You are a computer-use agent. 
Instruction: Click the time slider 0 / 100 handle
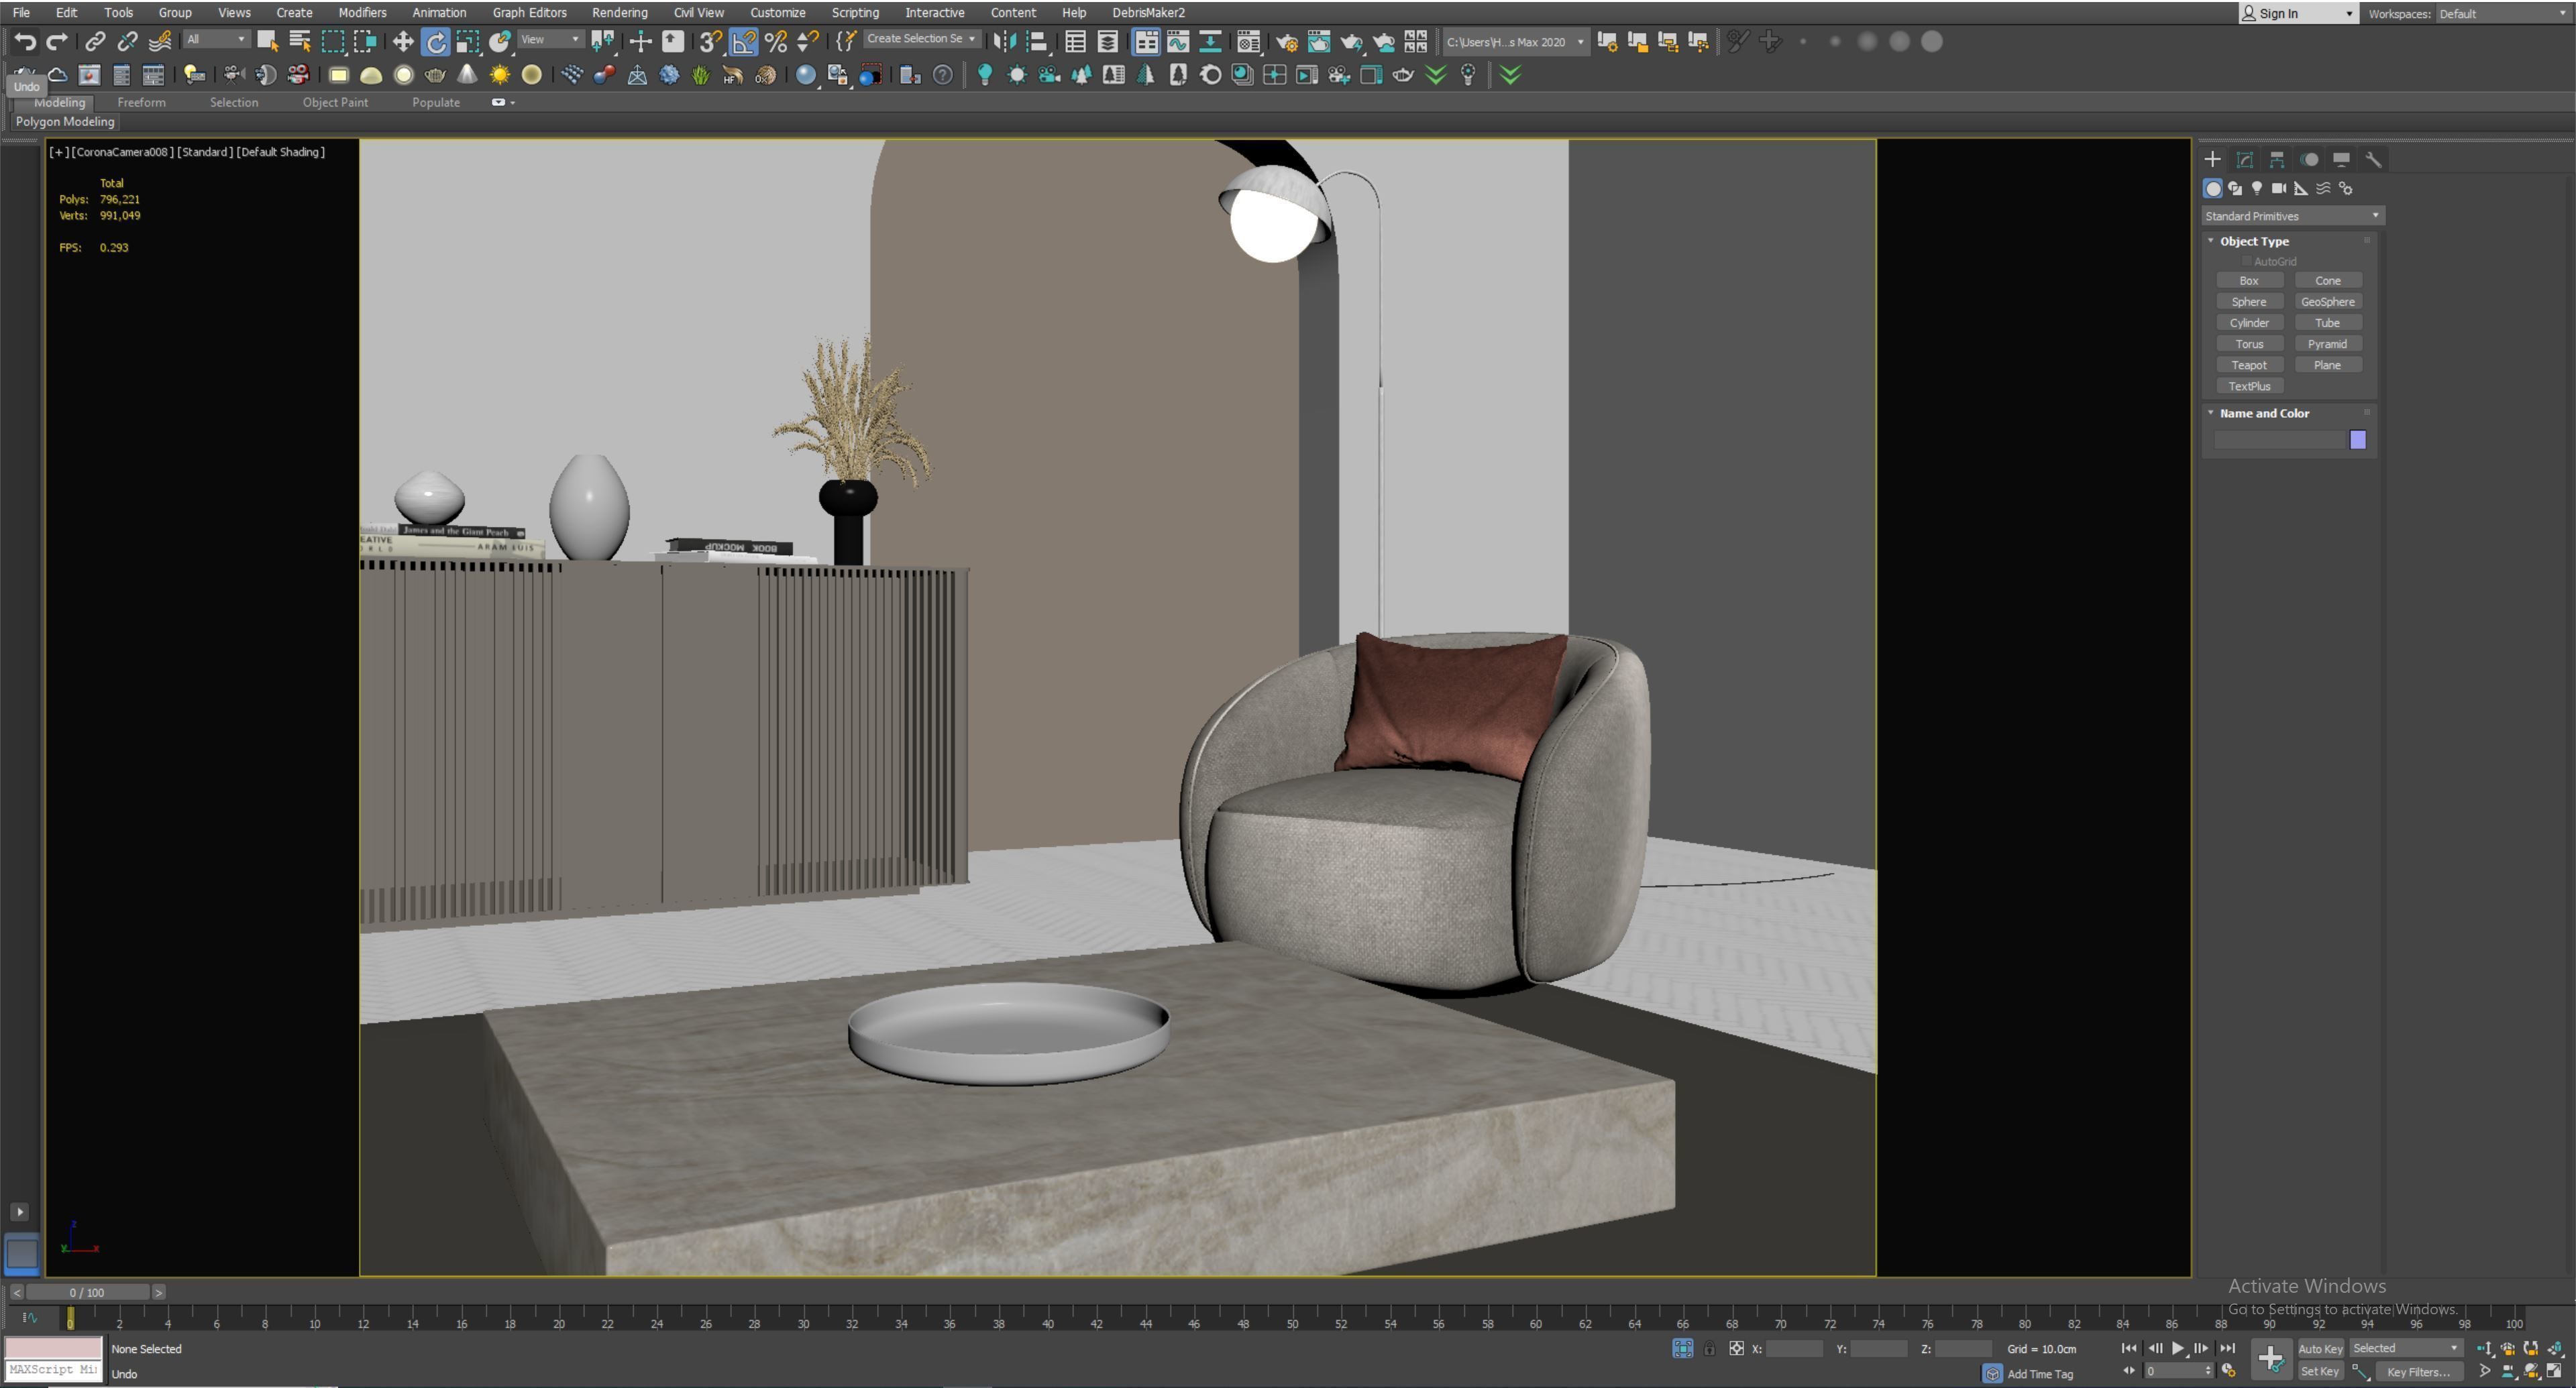coord(87,1292)
